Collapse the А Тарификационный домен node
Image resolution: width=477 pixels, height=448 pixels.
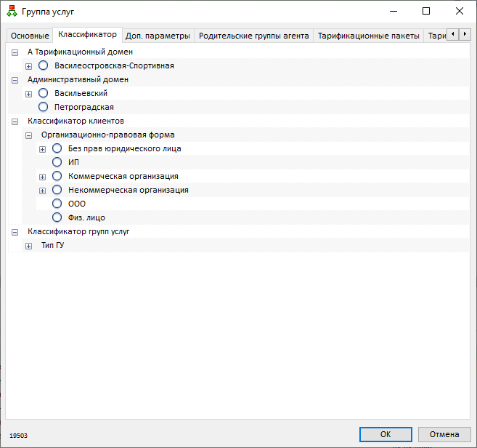15,52
